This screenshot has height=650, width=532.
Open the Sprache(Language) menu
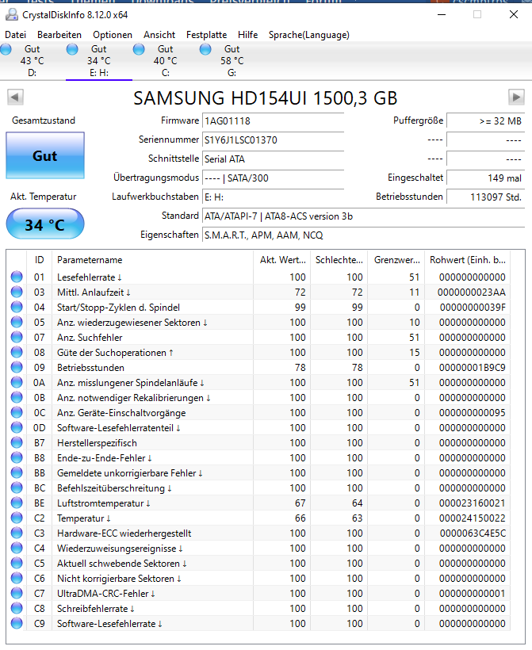(x=309, y=35)
